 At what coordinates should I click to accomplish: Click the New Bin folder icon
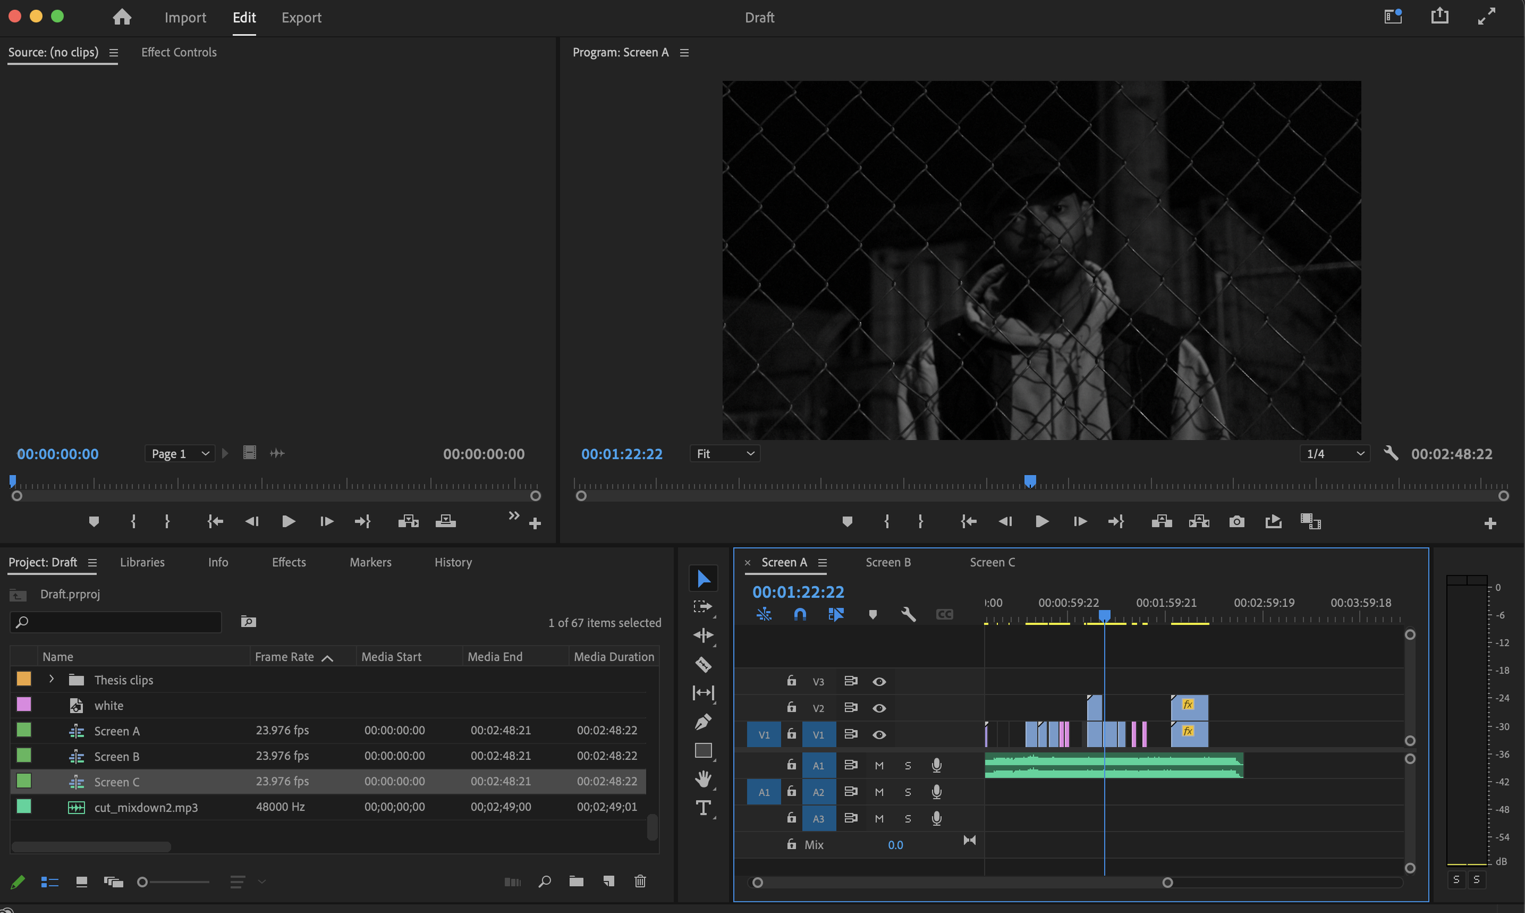pos(576,882)
